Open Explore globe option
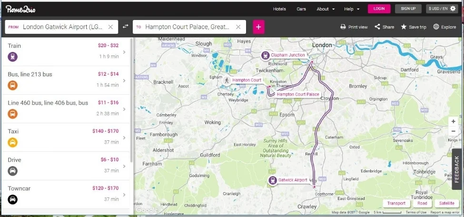This screenshot has width=464, height=217. (444, 27)
